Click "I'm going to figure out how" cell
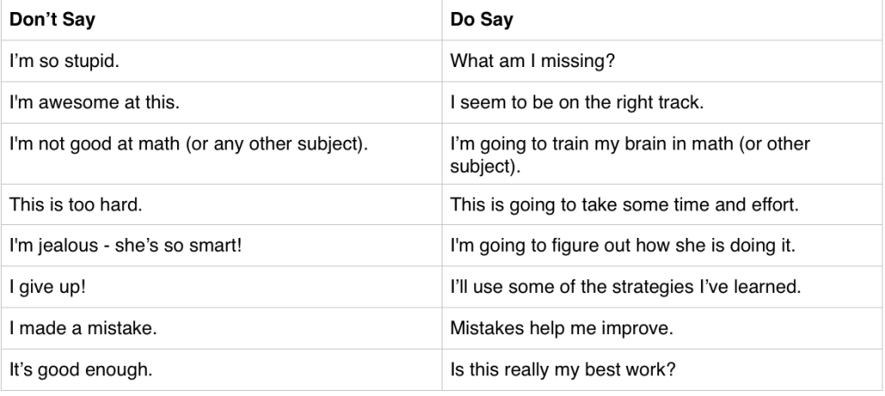This screenshot has width=885, height=396. click(662, 246)
